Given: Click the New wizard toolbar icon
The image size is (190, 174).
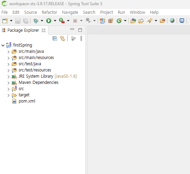Looking at the screenshot, I should click(x=5, y=21).
